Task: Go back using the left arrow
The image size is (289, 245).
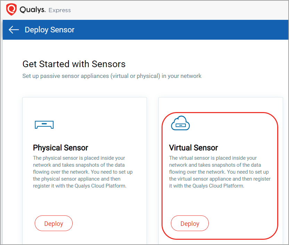Action: tap(14, 30)
